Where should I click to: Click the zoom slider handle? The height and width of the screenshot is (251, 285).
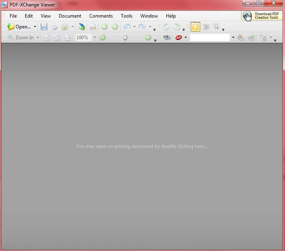coord(125,38)
